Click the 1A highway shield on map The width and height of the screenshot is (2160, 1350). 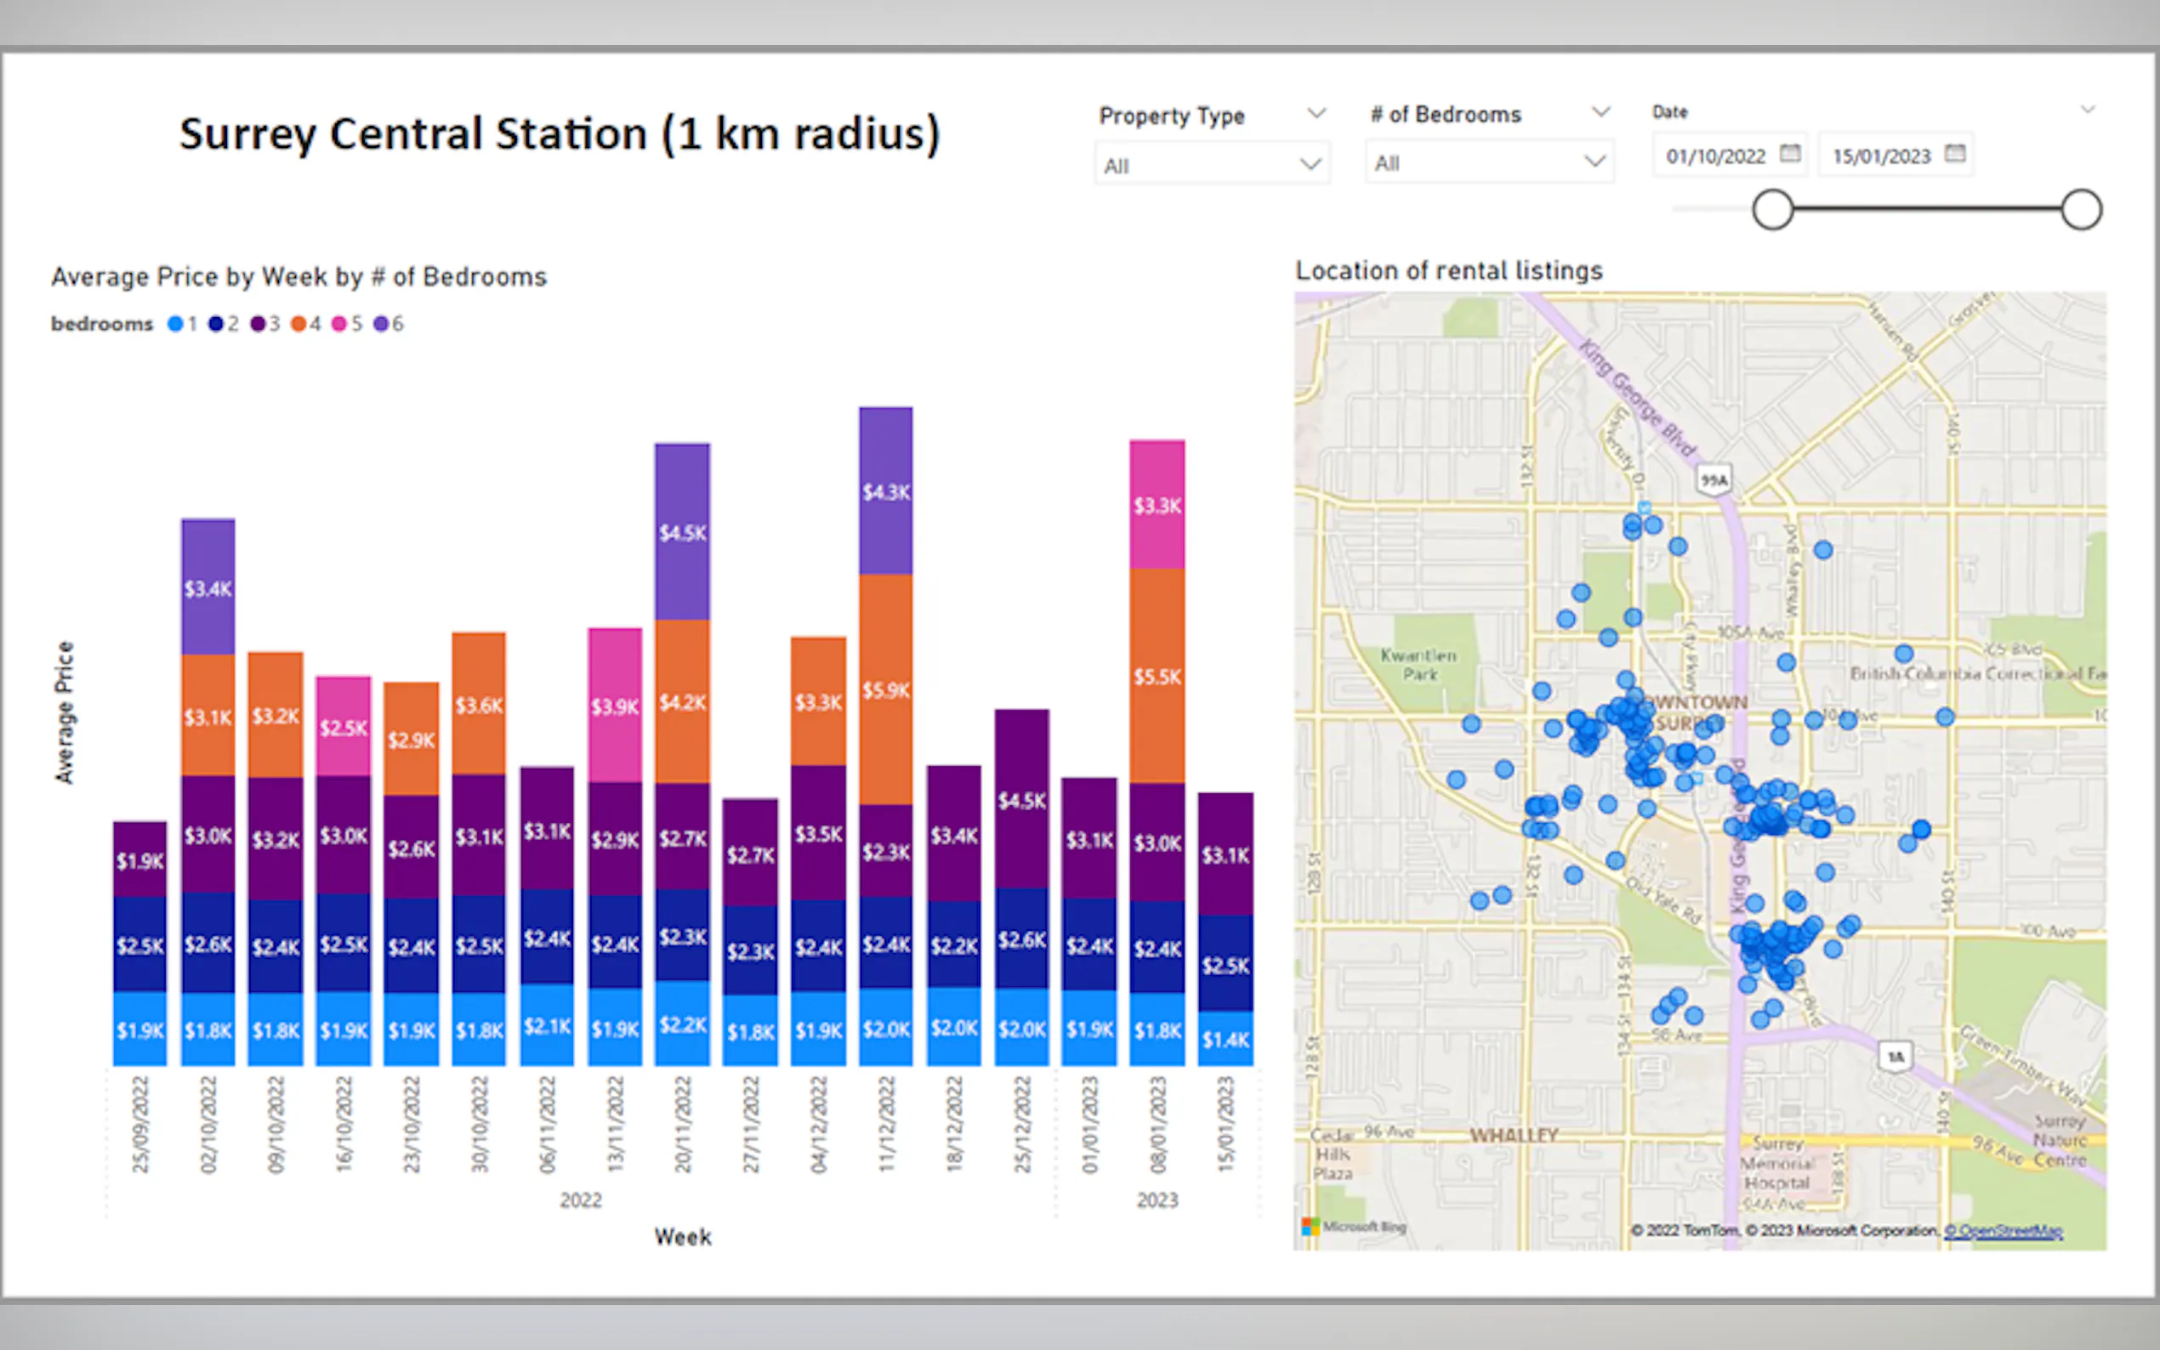tap(1895, 1056)
